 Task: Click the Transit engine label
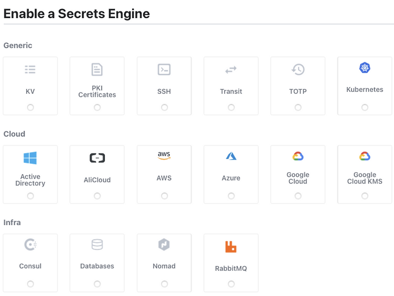(x=231, y=91)
